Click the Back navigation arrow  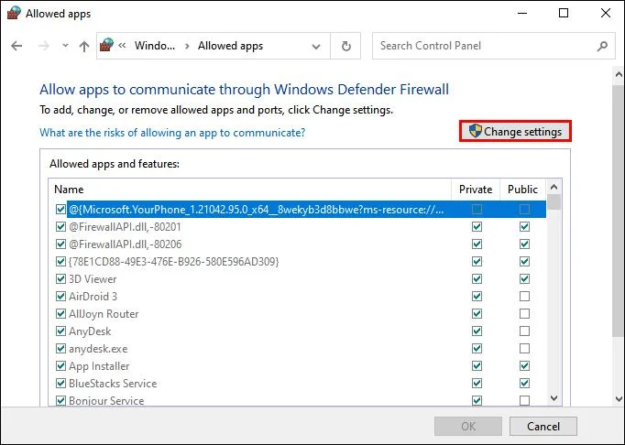pyautogui.click(x=16, y=46)
